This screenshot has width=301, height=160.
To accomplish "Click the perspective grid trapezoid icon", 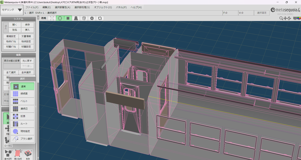I will pos(76,18).
